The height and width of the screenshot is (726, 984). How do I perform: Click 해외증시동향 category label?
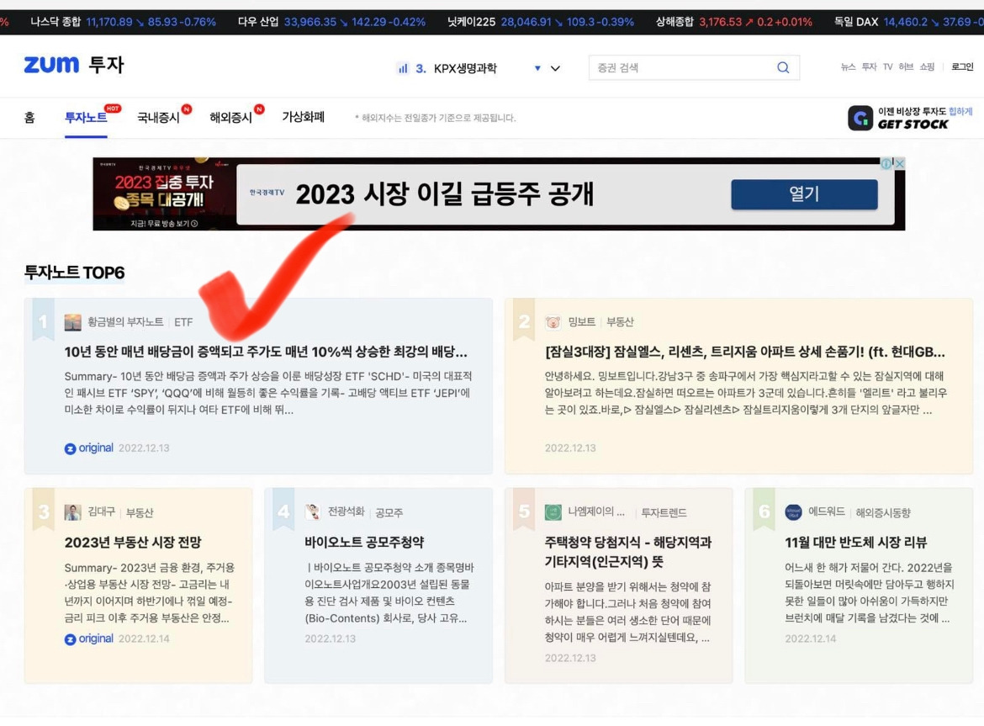coord(883,512)
